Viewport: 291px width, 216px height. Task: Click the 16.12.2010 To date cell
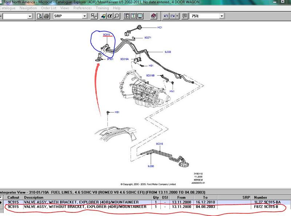point(205,202)
